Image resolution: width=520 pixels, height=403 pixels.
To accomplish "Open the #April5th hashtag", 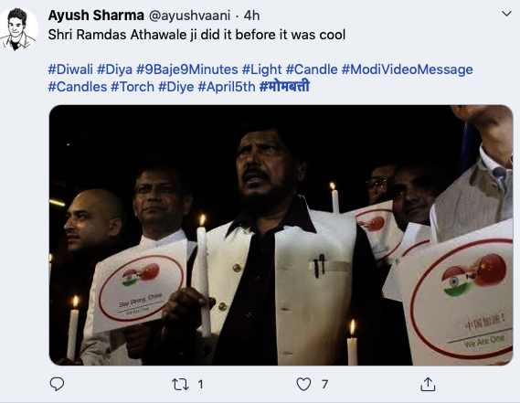I will pos(227,87).
